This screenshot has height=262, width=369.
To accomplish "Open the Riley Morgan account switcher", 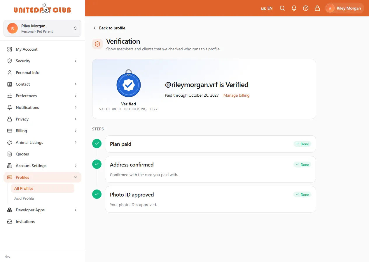I will tap(42, 28).
